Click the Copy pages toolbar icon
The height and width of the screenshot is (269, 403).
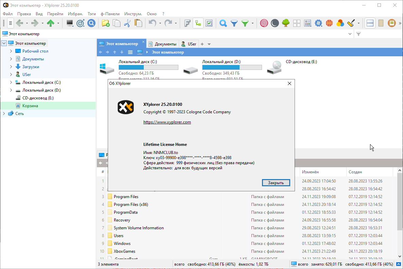pos(117,23)
